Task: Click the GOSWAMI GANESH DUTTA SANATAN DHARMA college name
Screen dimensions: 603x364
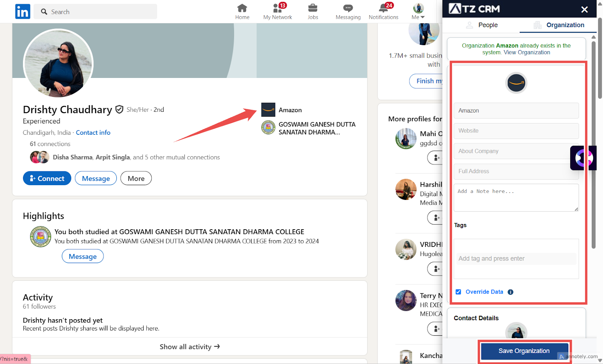Action: [317, 128]
